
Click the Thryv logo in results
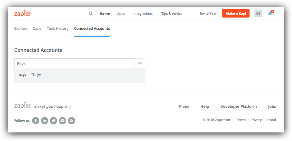(23, 75)
